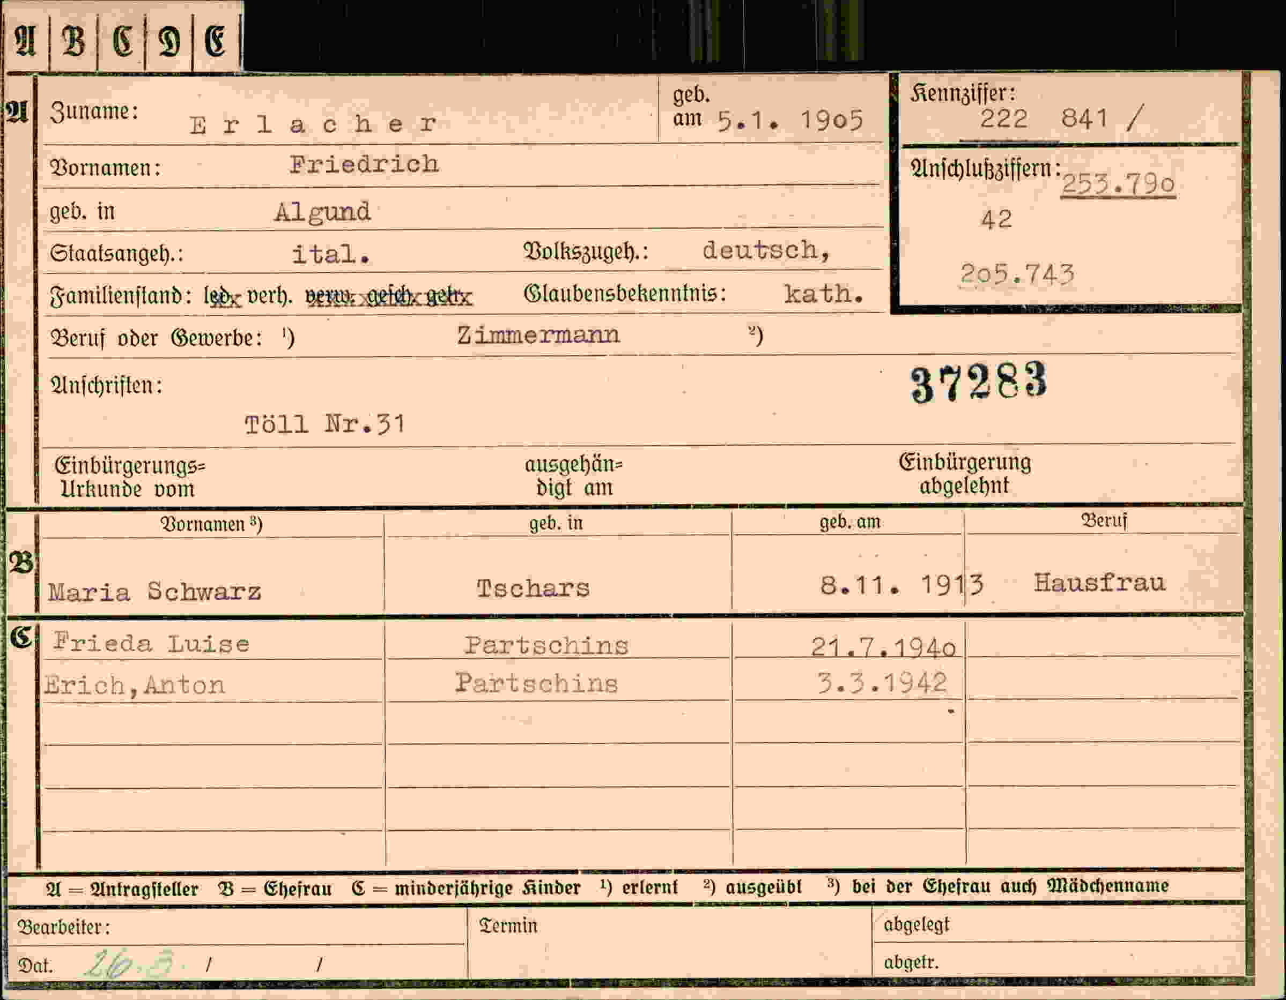Click the "verh." marital status option

[x=269, y=296]
